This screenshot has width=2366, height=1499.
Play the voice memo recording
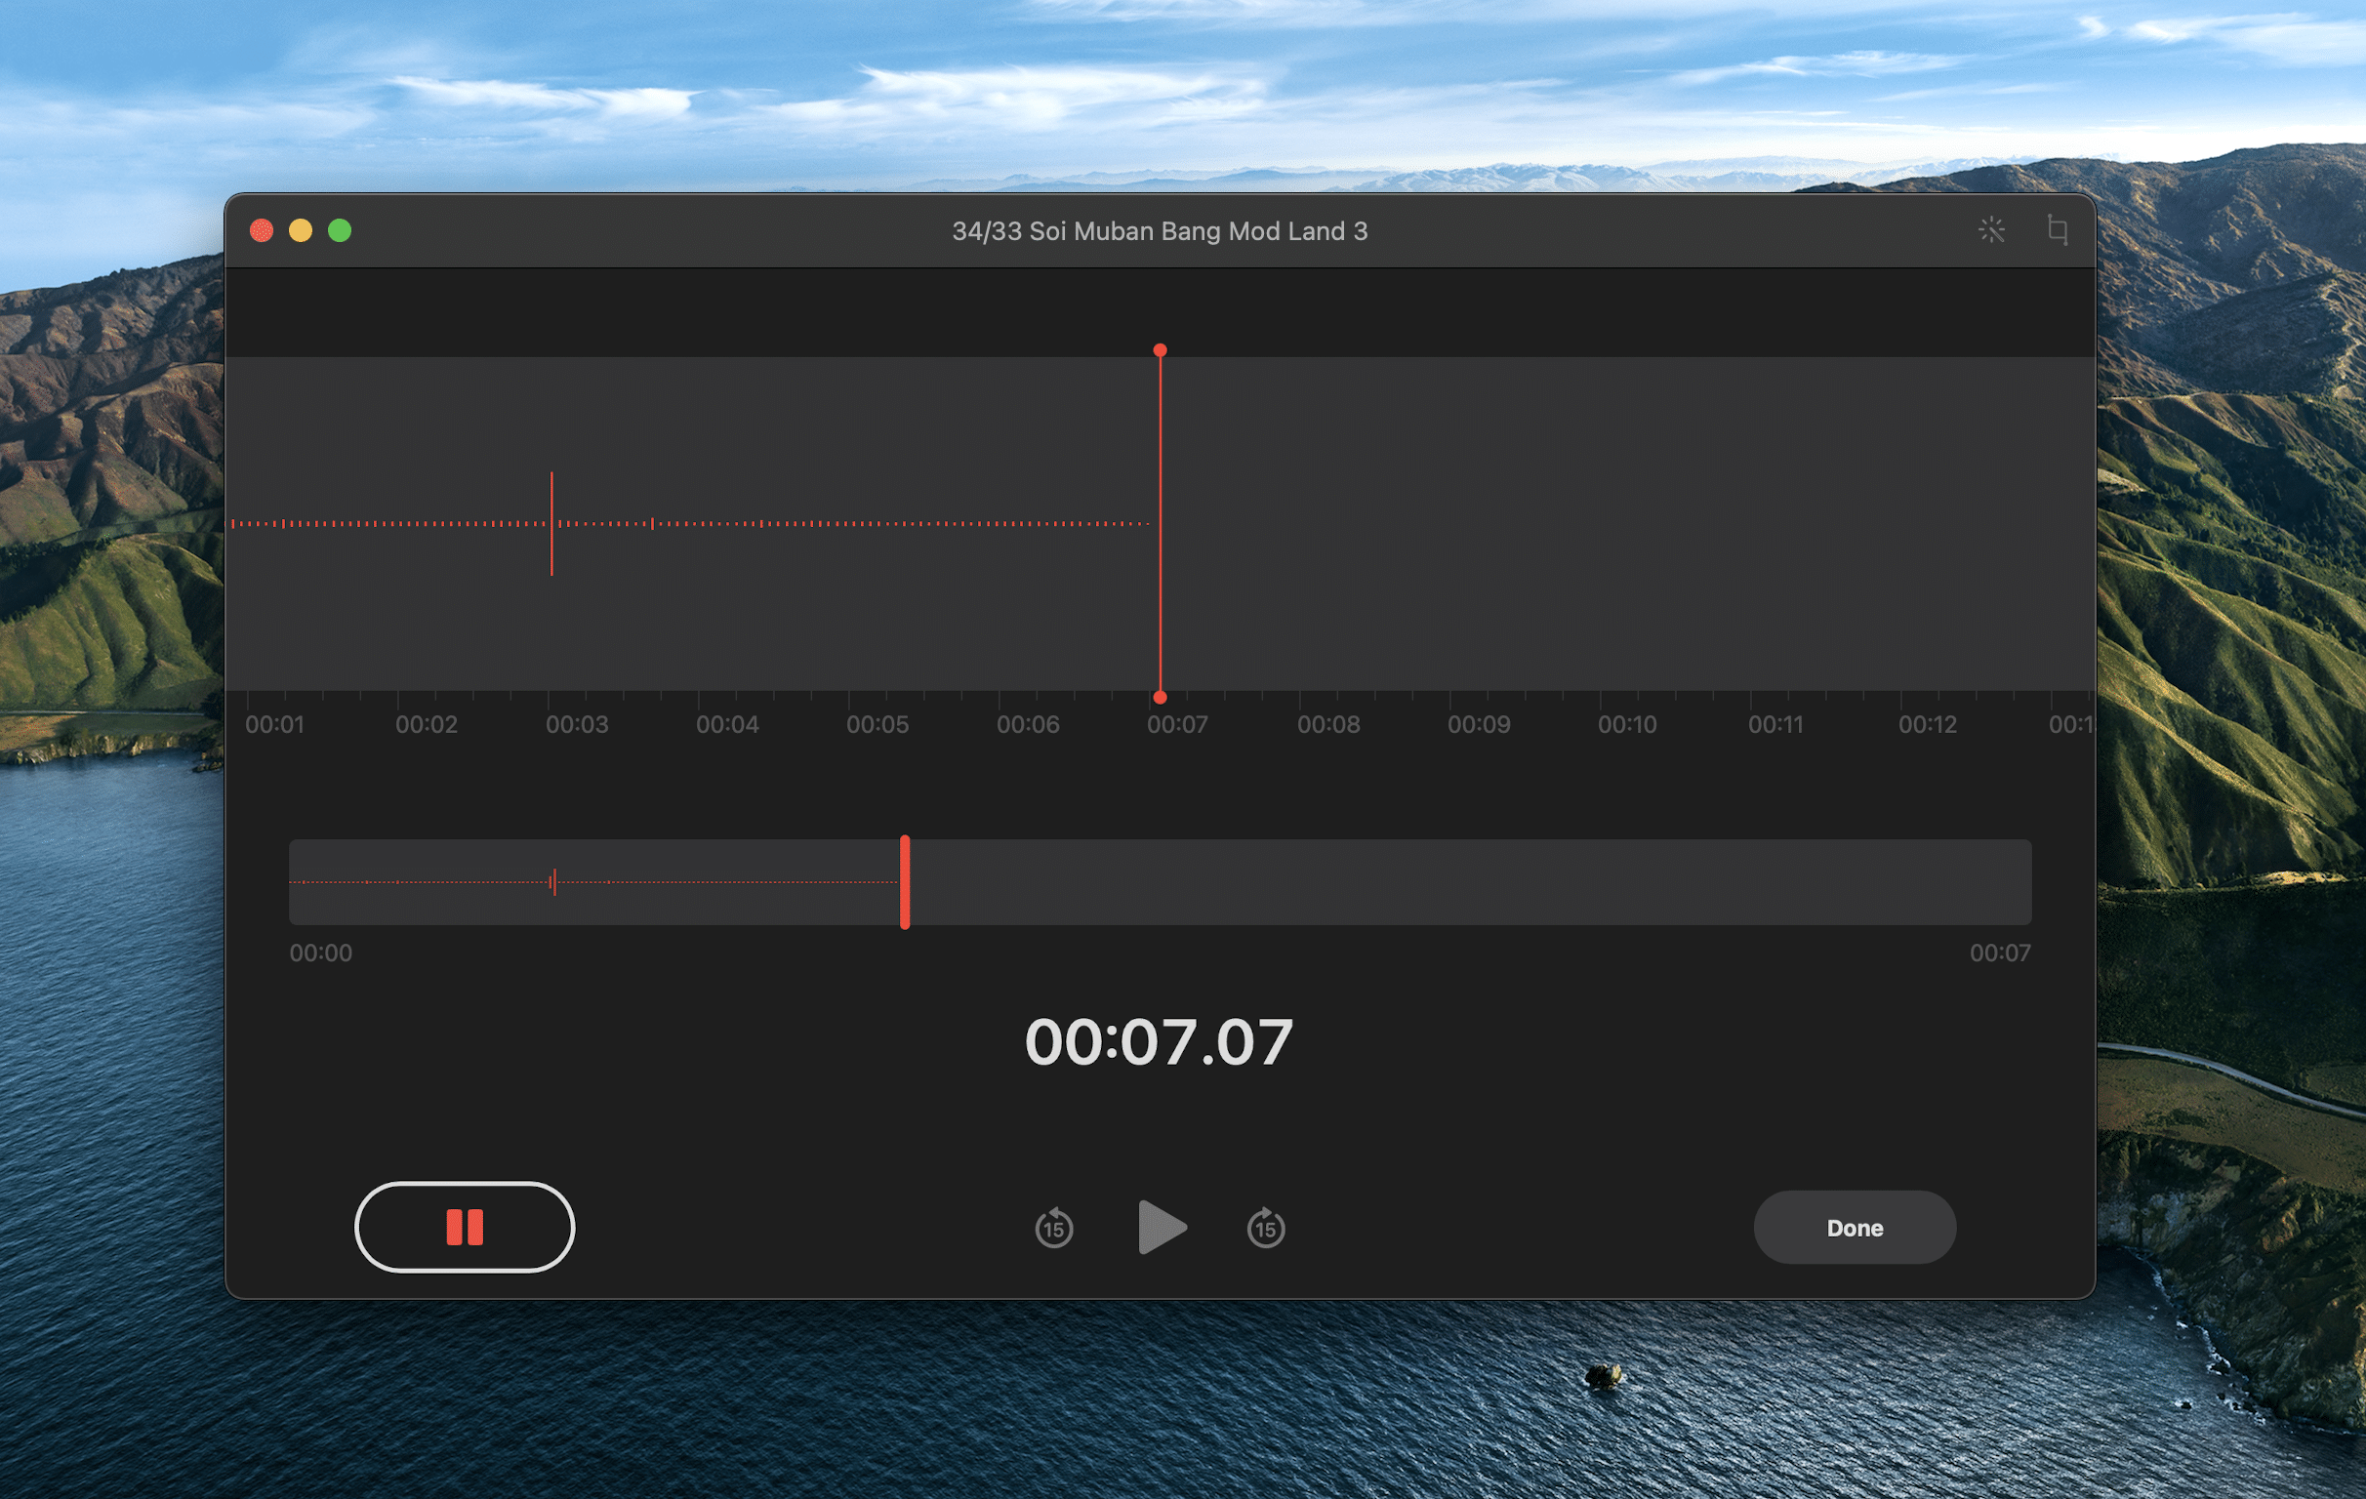point(1162,1227)
